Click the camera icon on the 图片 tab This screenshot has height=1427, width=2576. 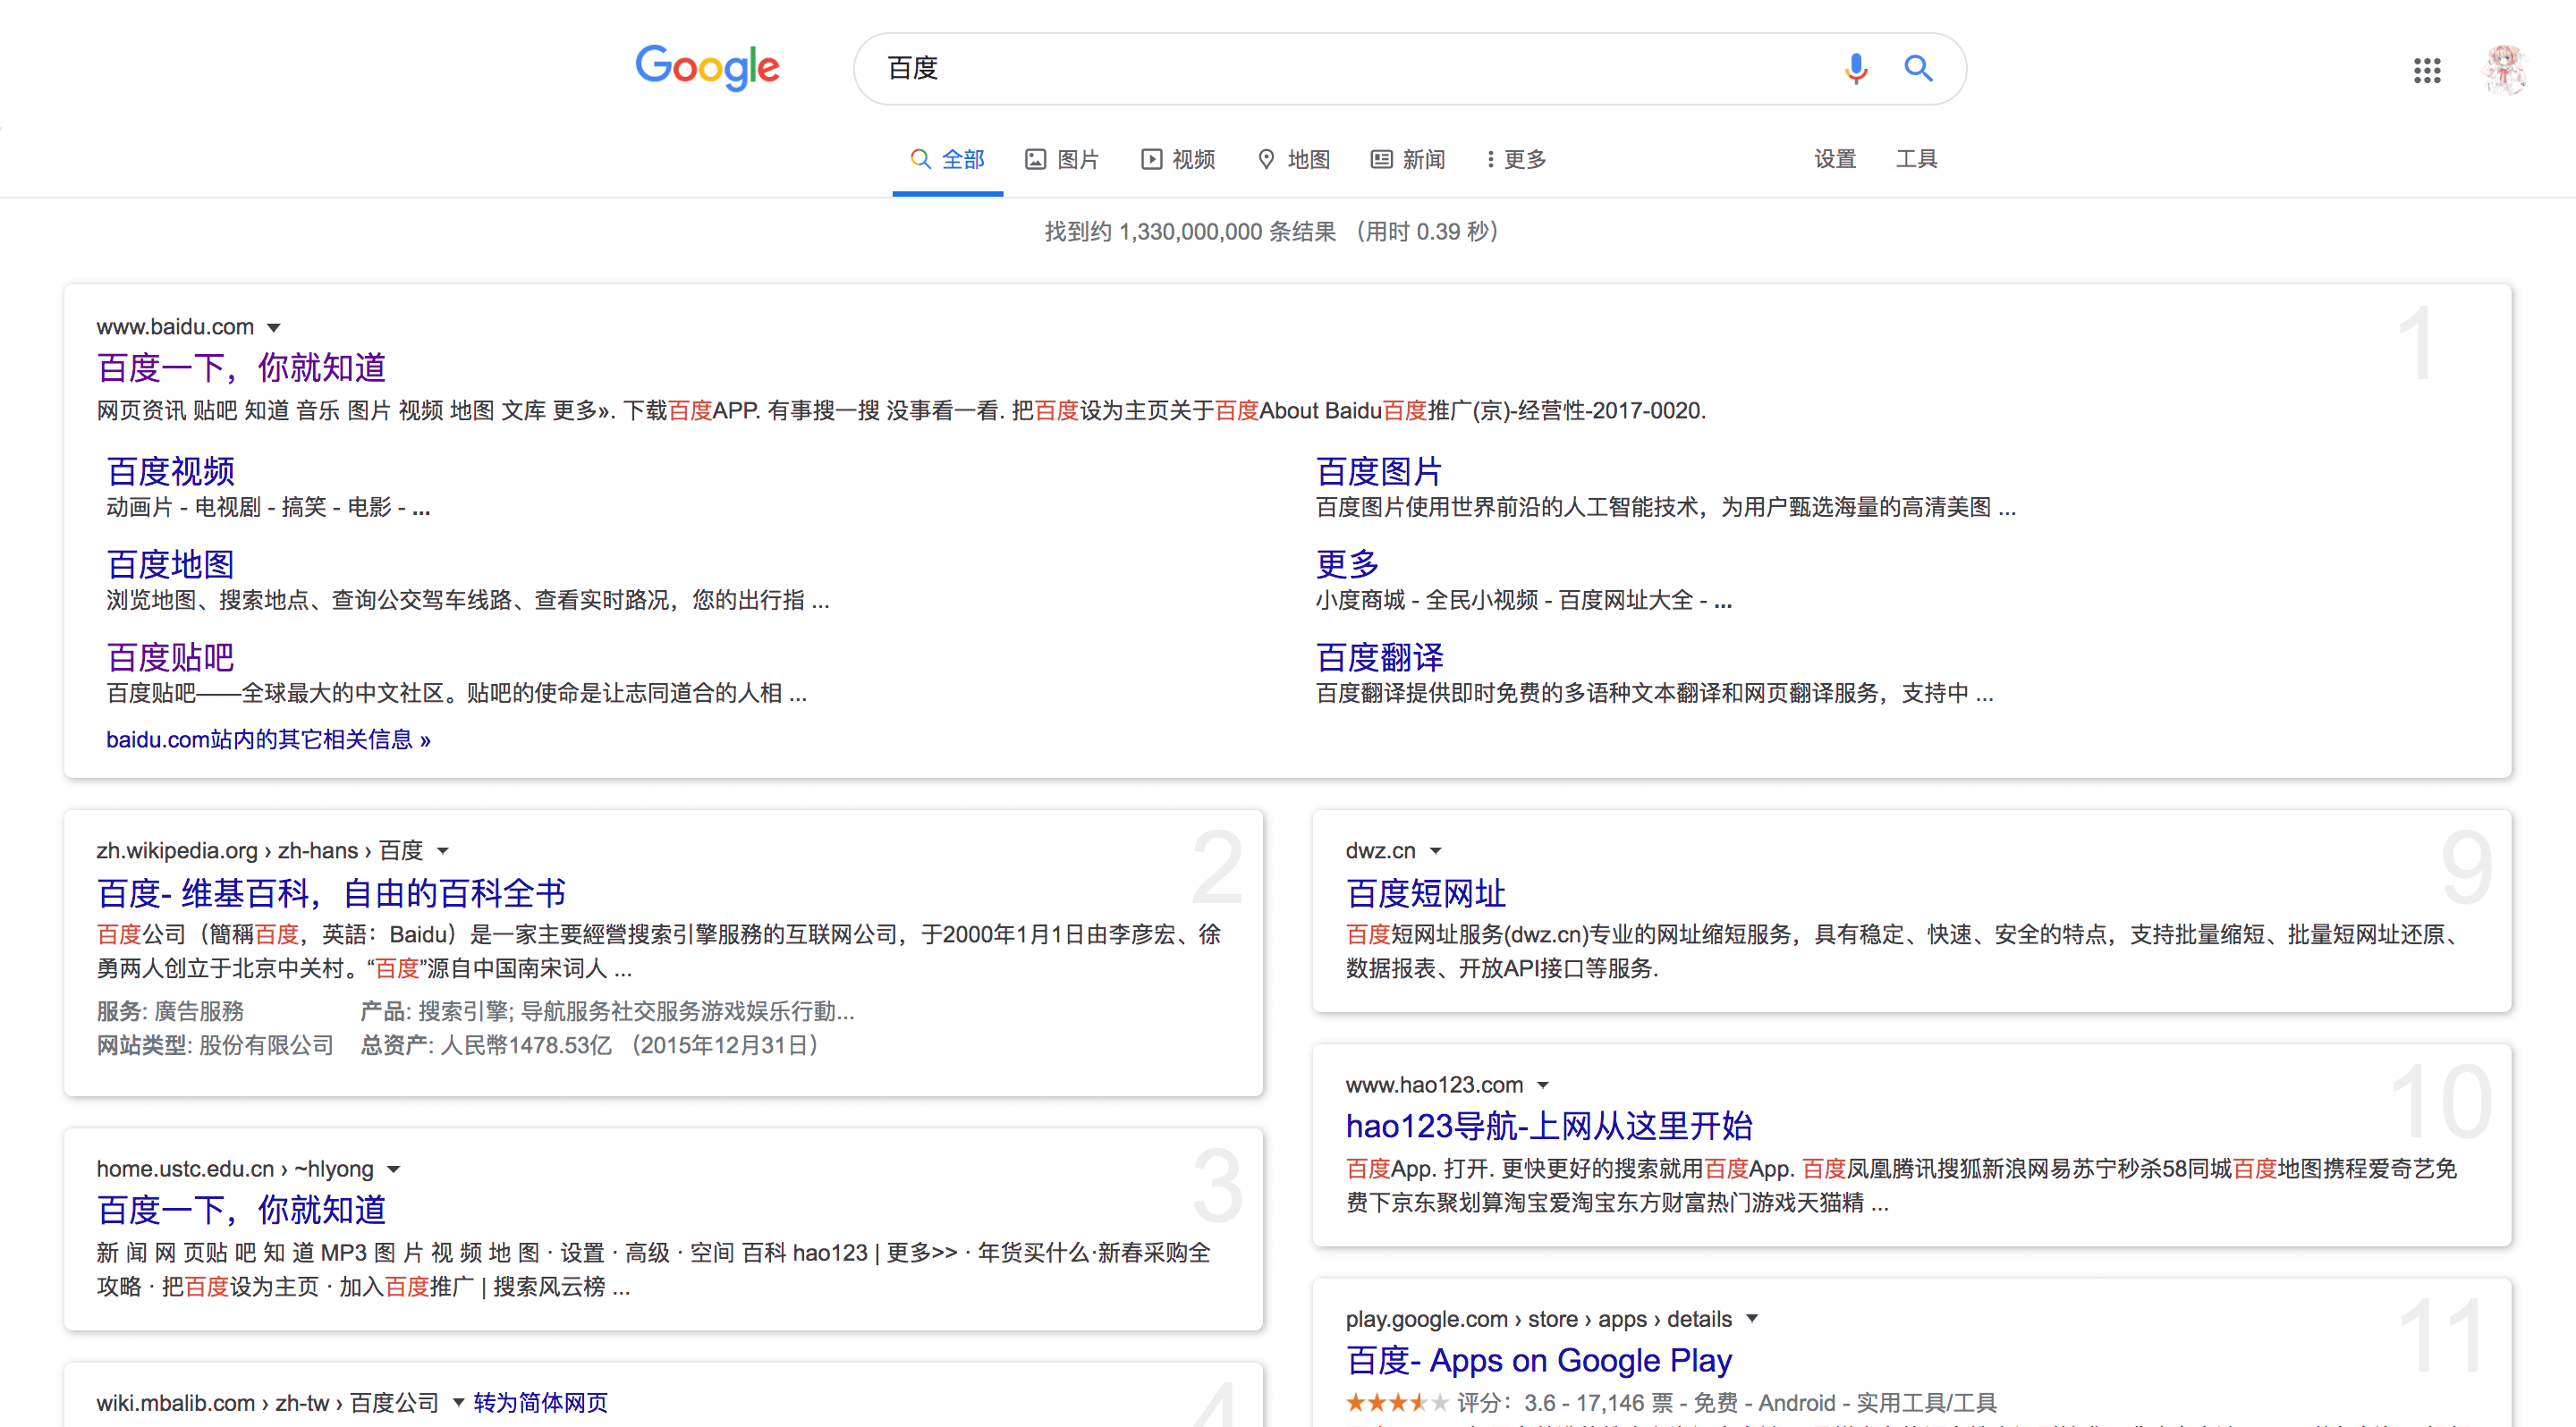tap(1037, 159)
